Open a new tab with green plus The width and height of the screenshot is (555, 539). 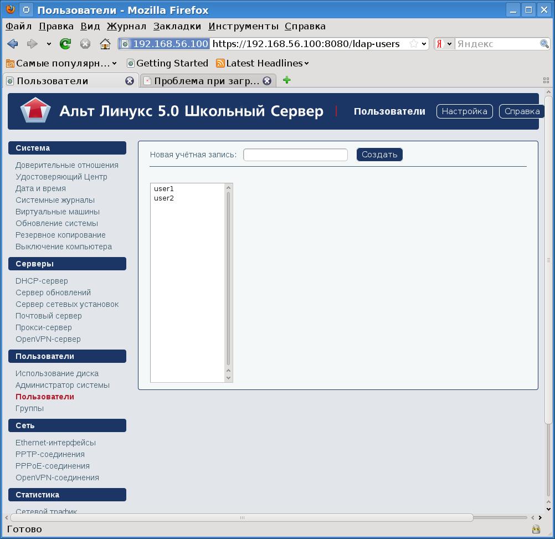pos(286,80)
